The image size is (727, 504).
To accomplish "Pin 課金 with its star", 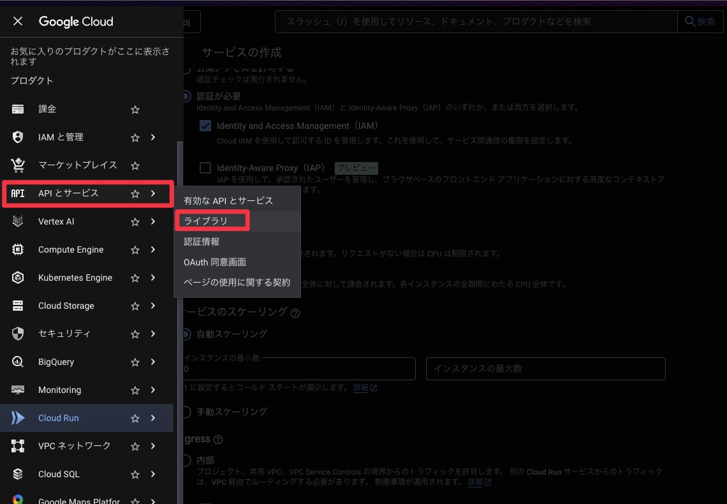I will pyautogui.click(x=135, y=110).
